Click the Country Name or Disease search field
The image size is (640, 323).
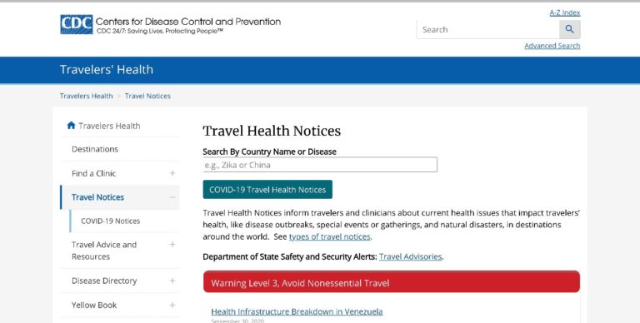pos(320,165)
